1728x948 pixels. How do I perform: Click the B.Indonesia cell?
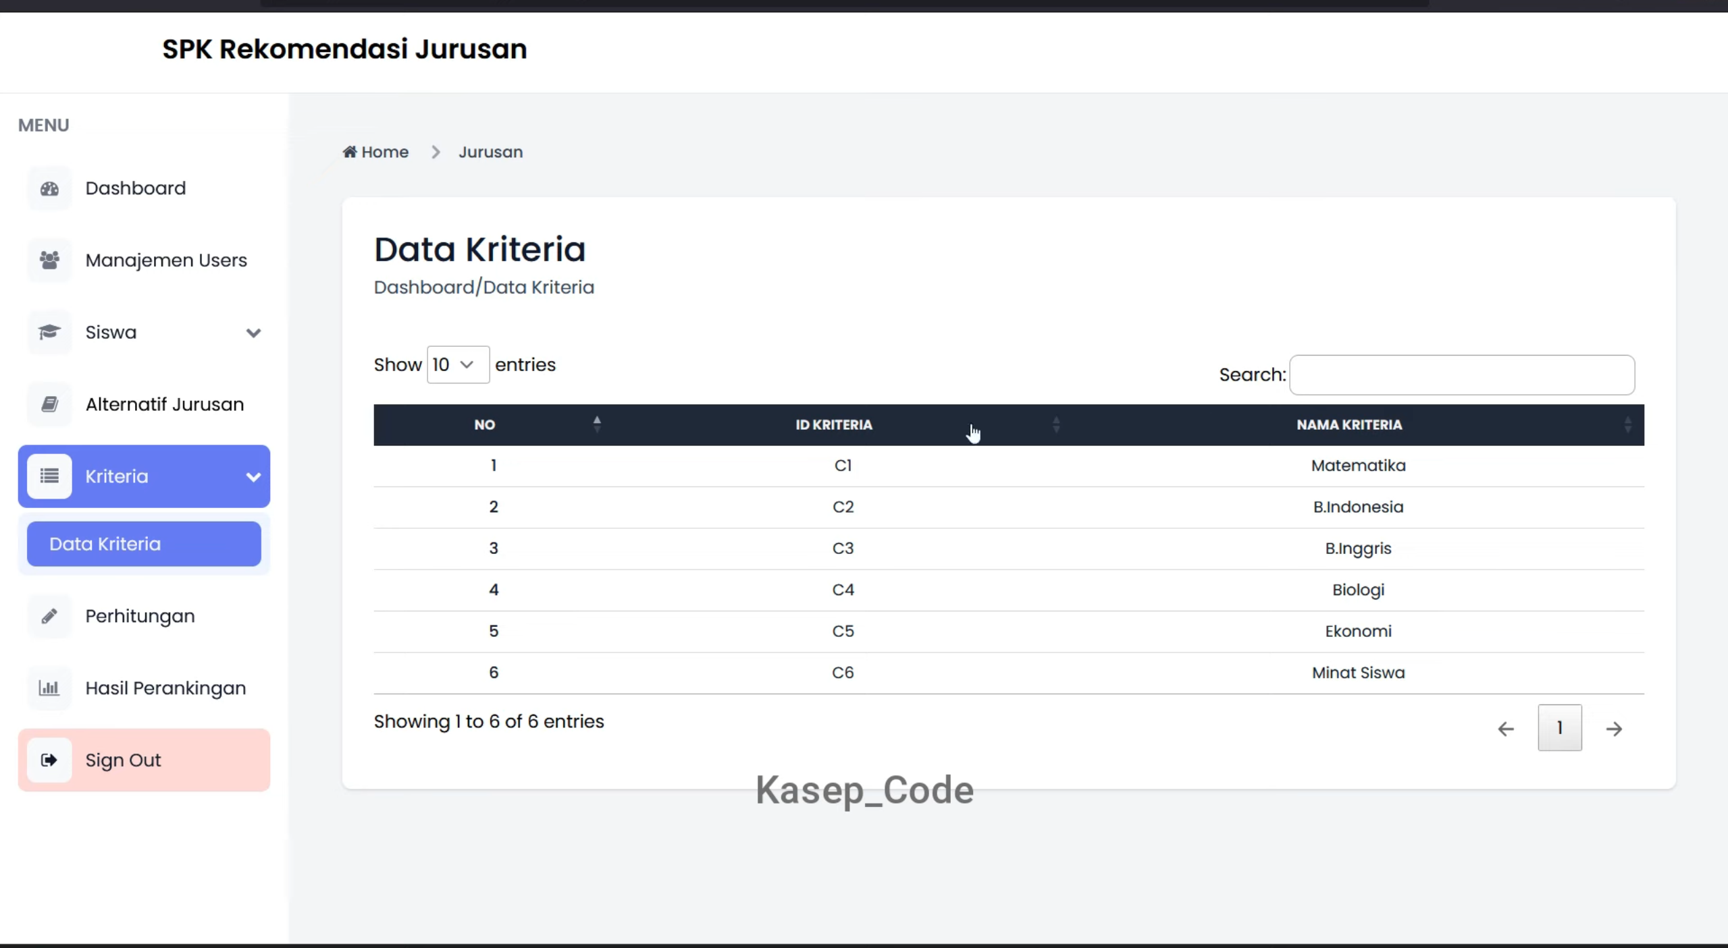tap(1358, 507)
